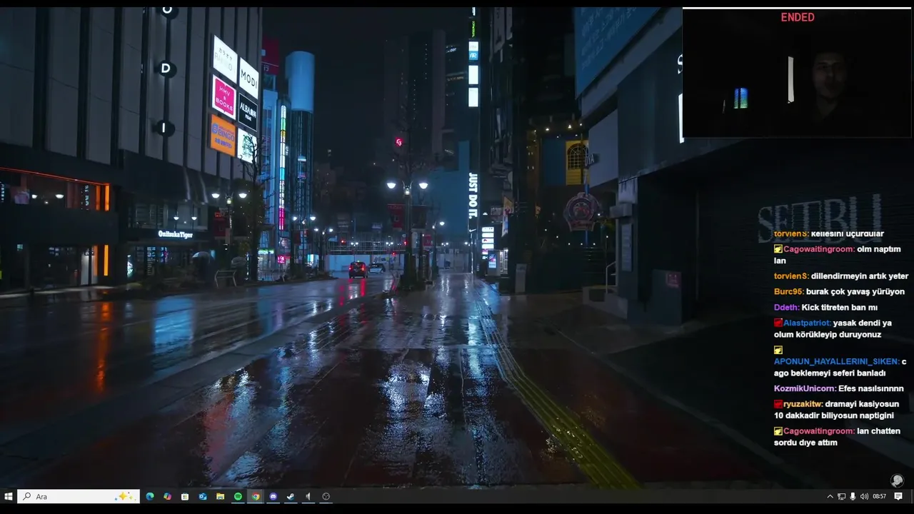
Task: Click the webcam overlay labeled ENDED
Action: tap(797, 73)
